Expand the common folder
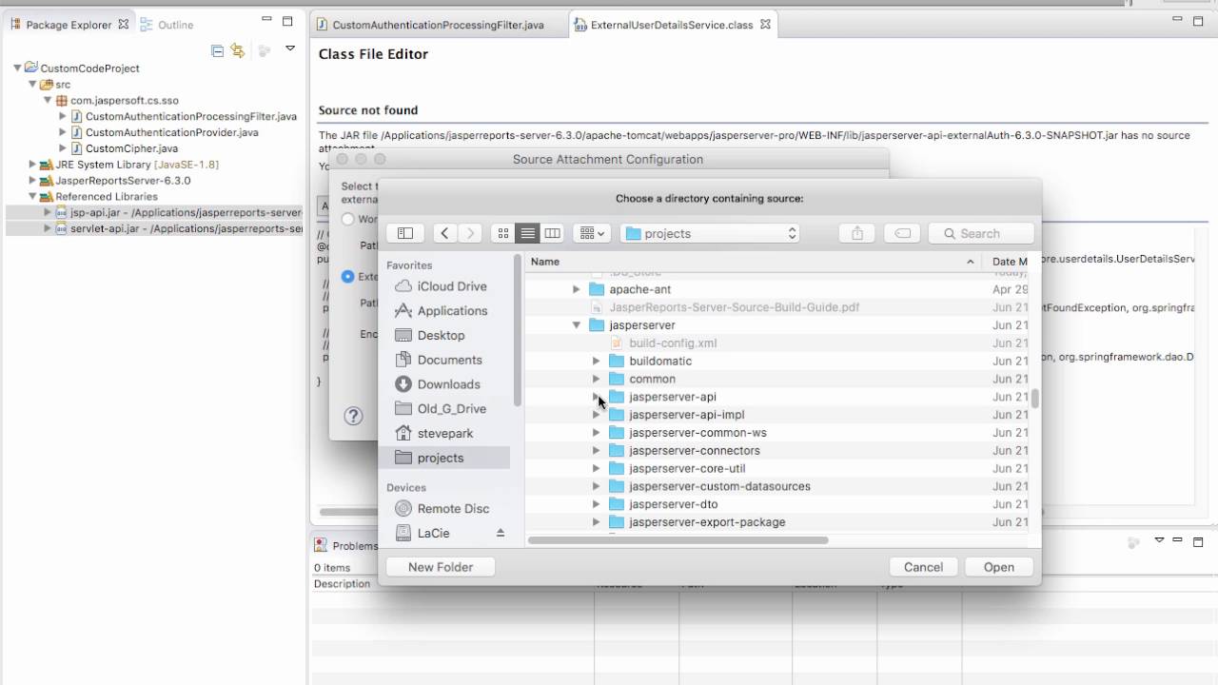Screen dimensions: 1218x685 [596, 380]
